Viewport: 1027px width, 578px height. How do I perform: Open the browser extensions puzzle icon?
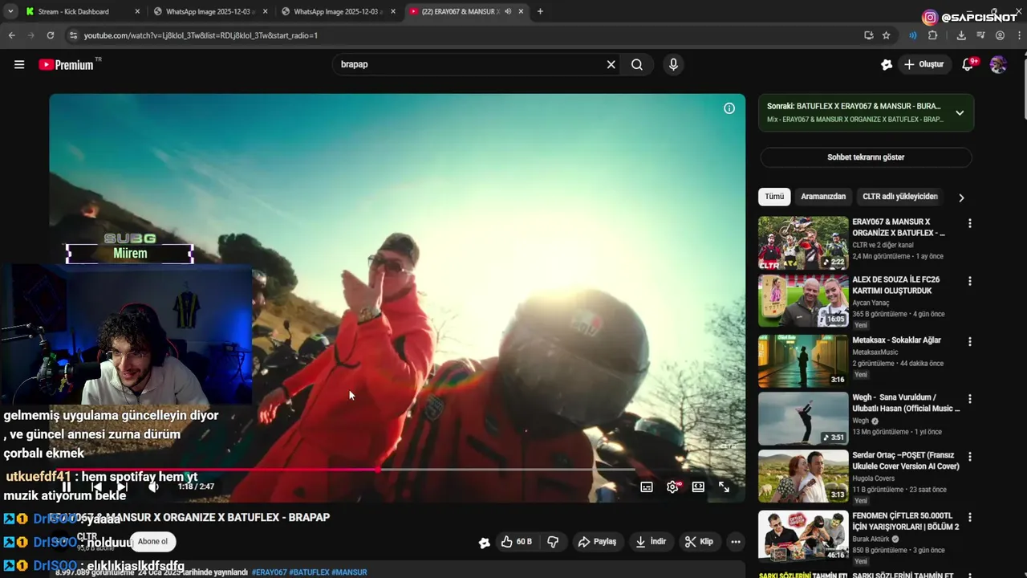pos(932,35)
